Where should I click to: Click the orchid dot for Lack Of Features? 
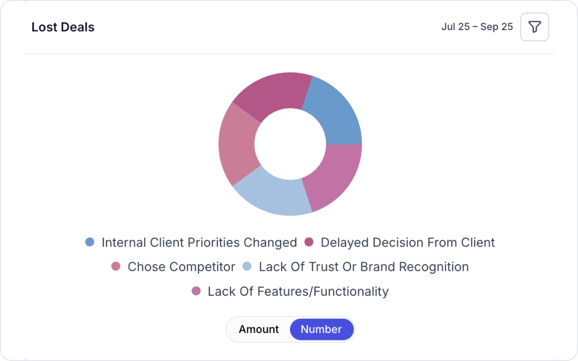[x=196, y=291]
